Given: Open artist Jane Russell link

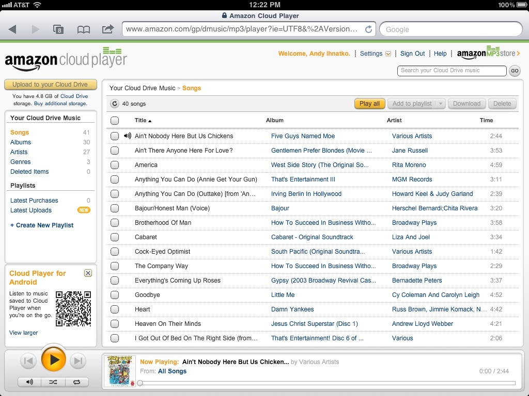Looking at the screenshot, I should click(x=410, y=151).
